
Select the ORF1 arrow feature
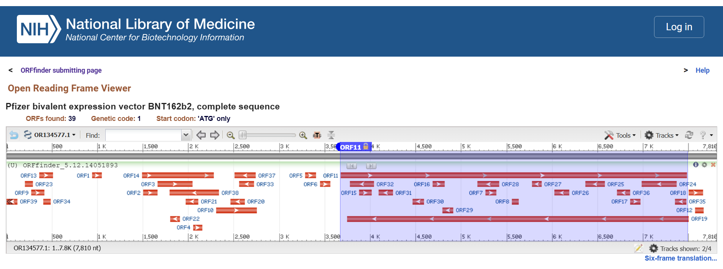click(x=97, y=176)
